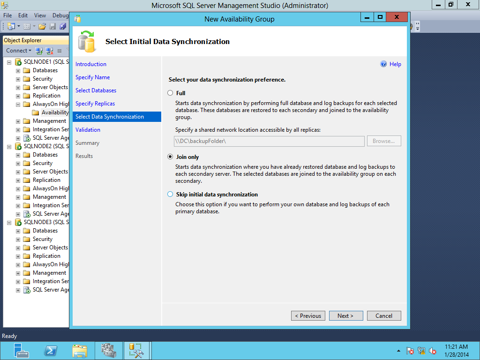Open the Edit menu
This screenshot has width=480, height=360.
click(23, 15)
